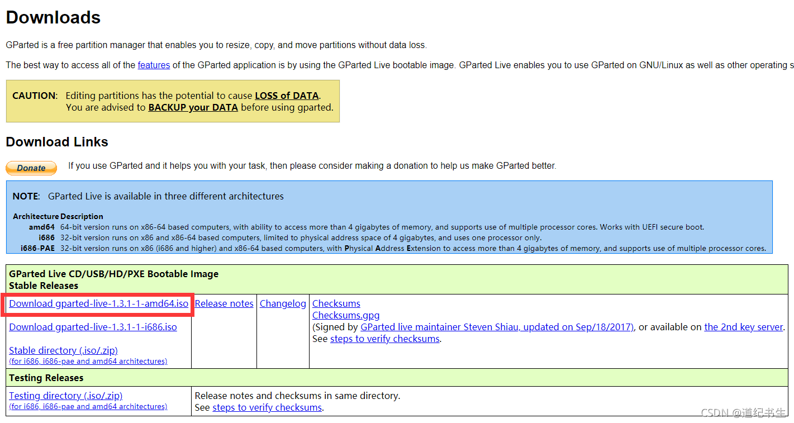794x423 pixels.
Task: Download gparted-live-1.3.1-1-amd64.iso
Action: [99, 303]
